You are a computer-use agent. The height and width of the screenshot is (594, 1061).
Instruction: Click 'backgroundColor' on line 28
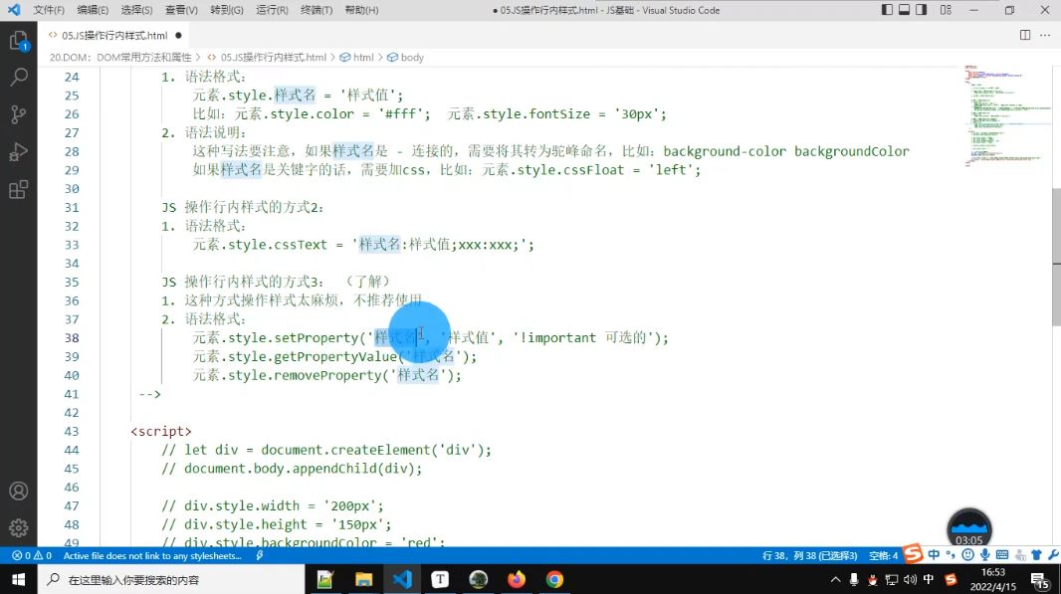(x=851, y=151)
